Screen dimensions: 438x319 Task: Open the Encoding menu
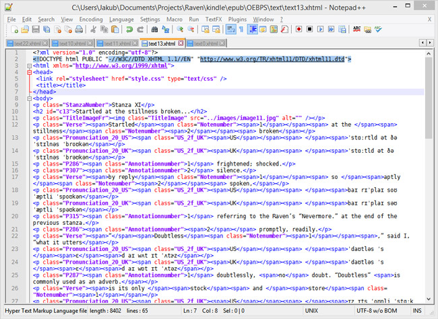coord(91,20)
